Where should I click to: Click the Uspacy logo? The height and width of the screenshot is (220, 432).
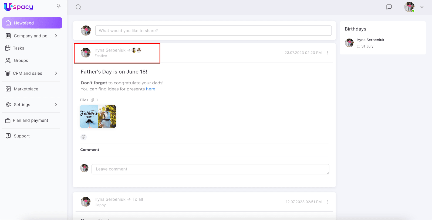click(x=19, y=7)
